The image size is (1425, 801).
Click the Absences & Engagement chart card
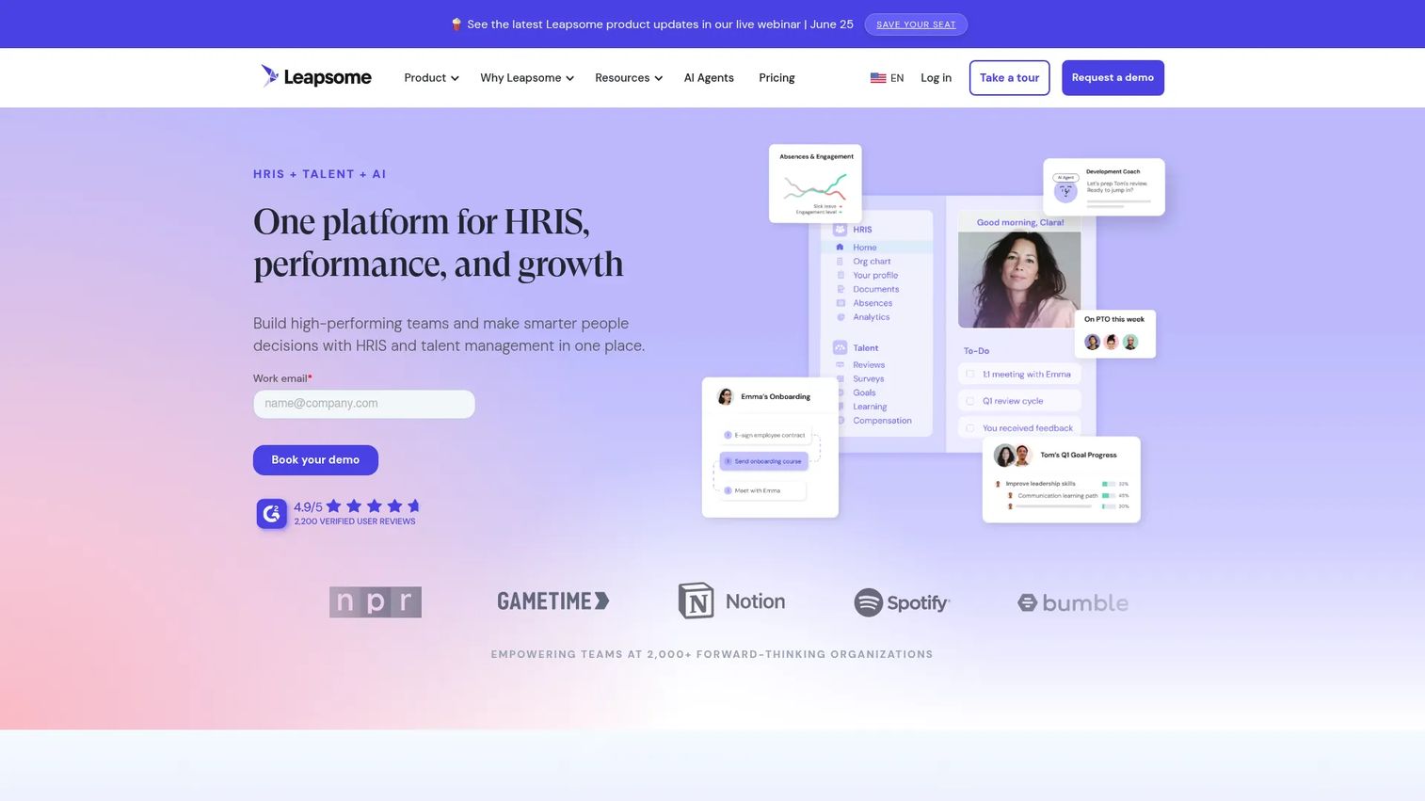pyautogui.click(x=815, y=184)
